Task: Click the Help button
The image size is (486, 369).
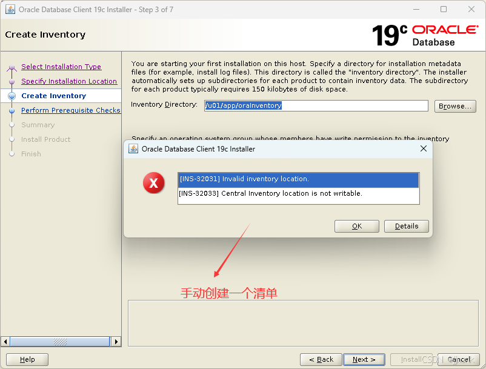Action: pyautogui.click(x=27, y=359)
